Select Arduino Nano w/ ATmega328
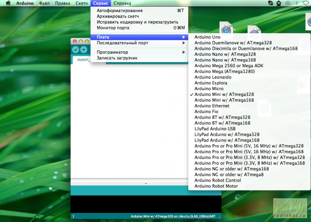Image resolution: width=311 pixels, height=222 pixels. (x=249, y=54)
